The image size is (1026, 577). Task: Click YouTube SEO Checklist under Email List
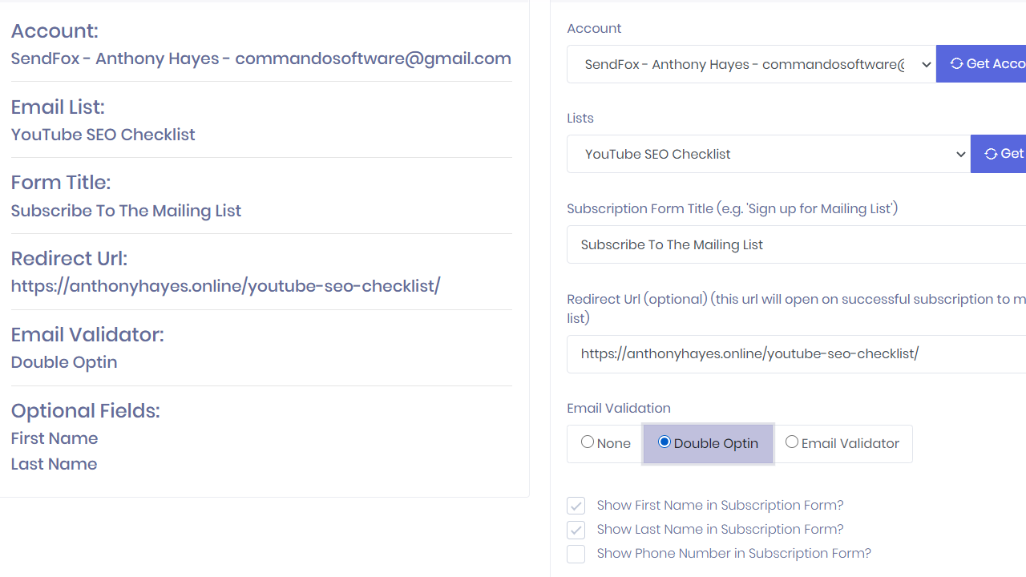[x=103, y=135]
